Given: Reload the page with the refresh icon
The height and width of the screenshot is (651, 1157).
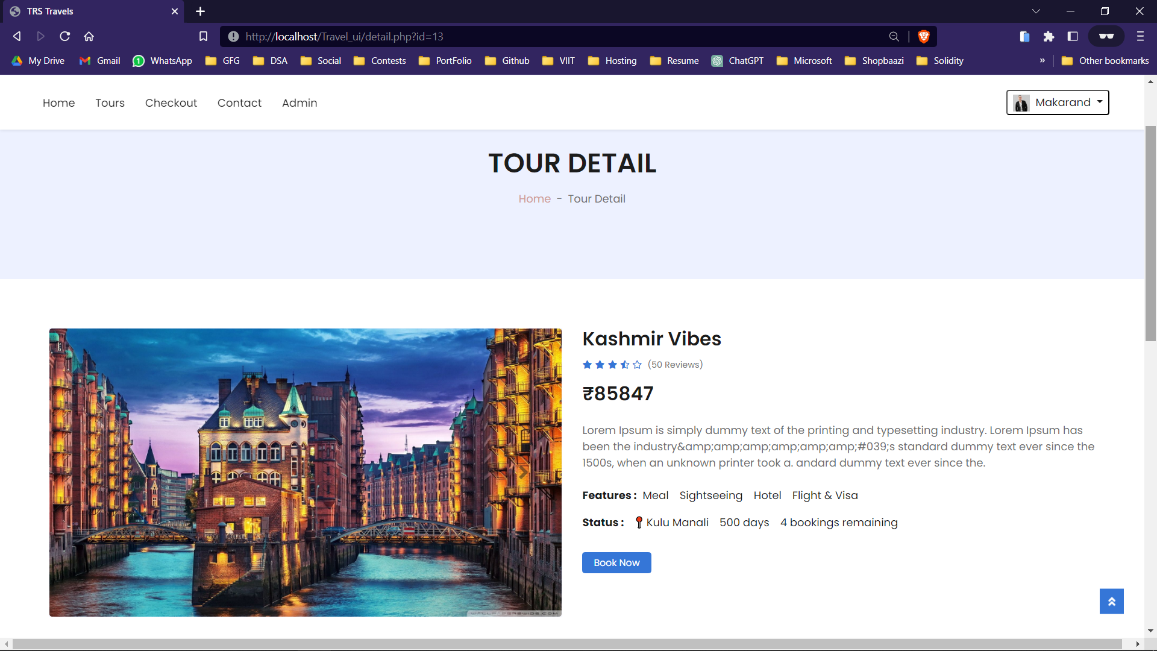Looking at the screenshot, I should [65, 36].
